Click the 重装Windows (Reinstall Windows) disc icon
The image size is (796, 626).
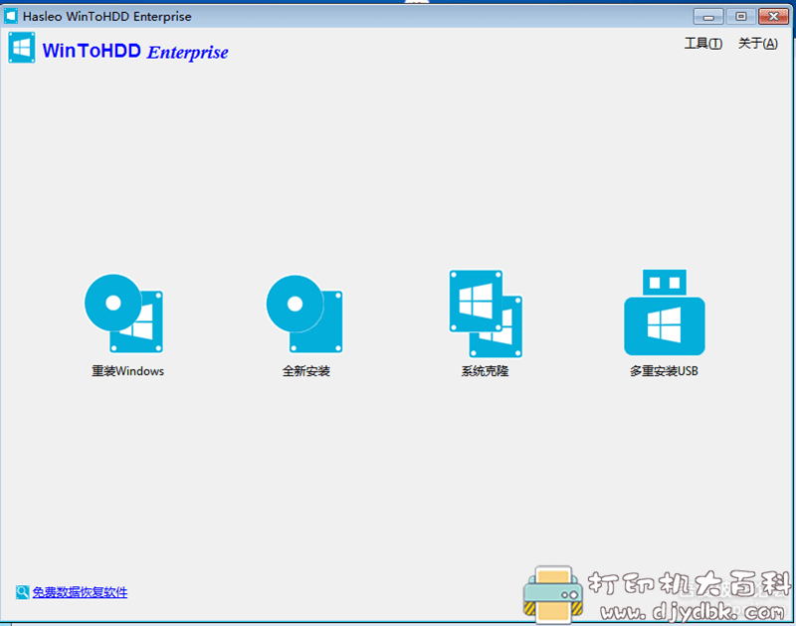click(123, 313)
